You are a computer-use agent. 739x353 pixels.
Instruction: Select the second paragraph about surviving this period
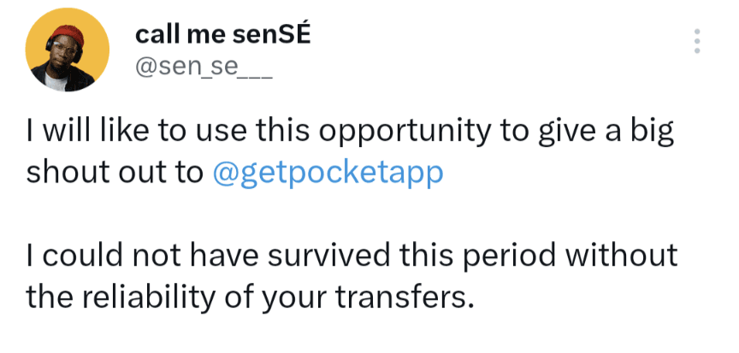coord(352,276)
